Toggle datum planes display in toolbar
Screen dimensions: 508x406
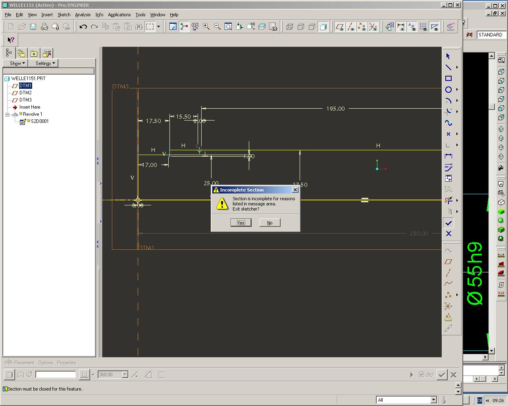tap(339, 27)
